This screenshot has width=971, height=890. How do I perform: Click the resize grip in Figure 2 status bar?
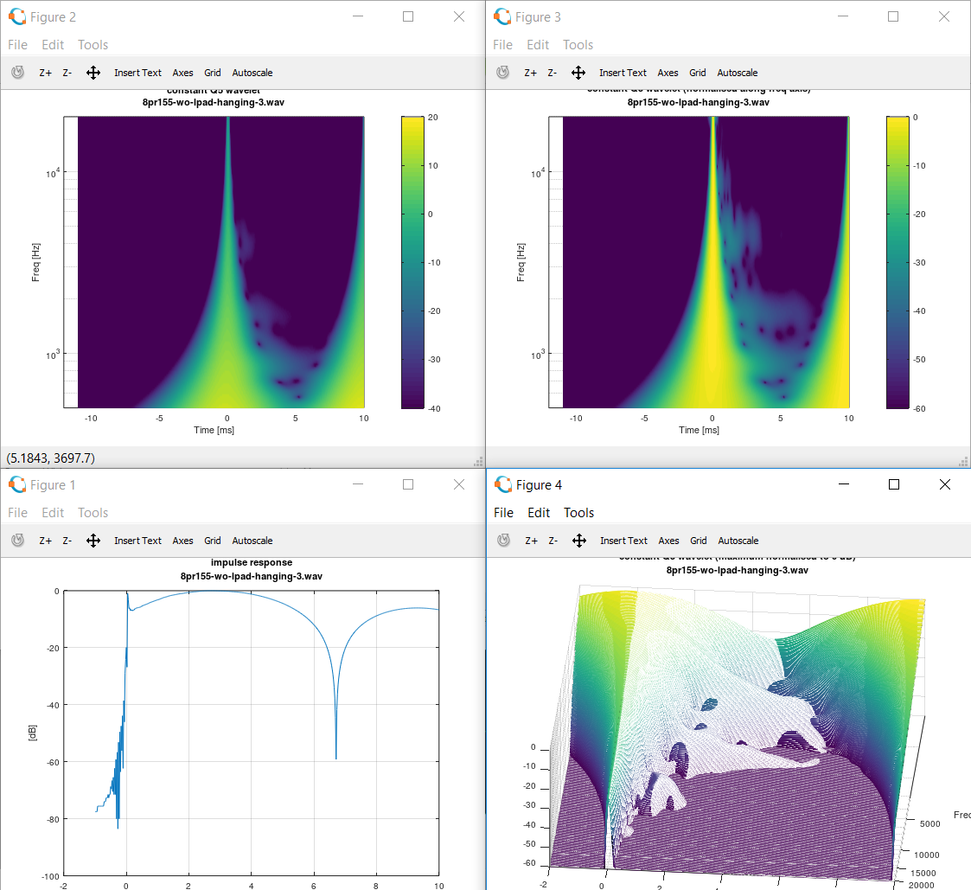[479, 461]
